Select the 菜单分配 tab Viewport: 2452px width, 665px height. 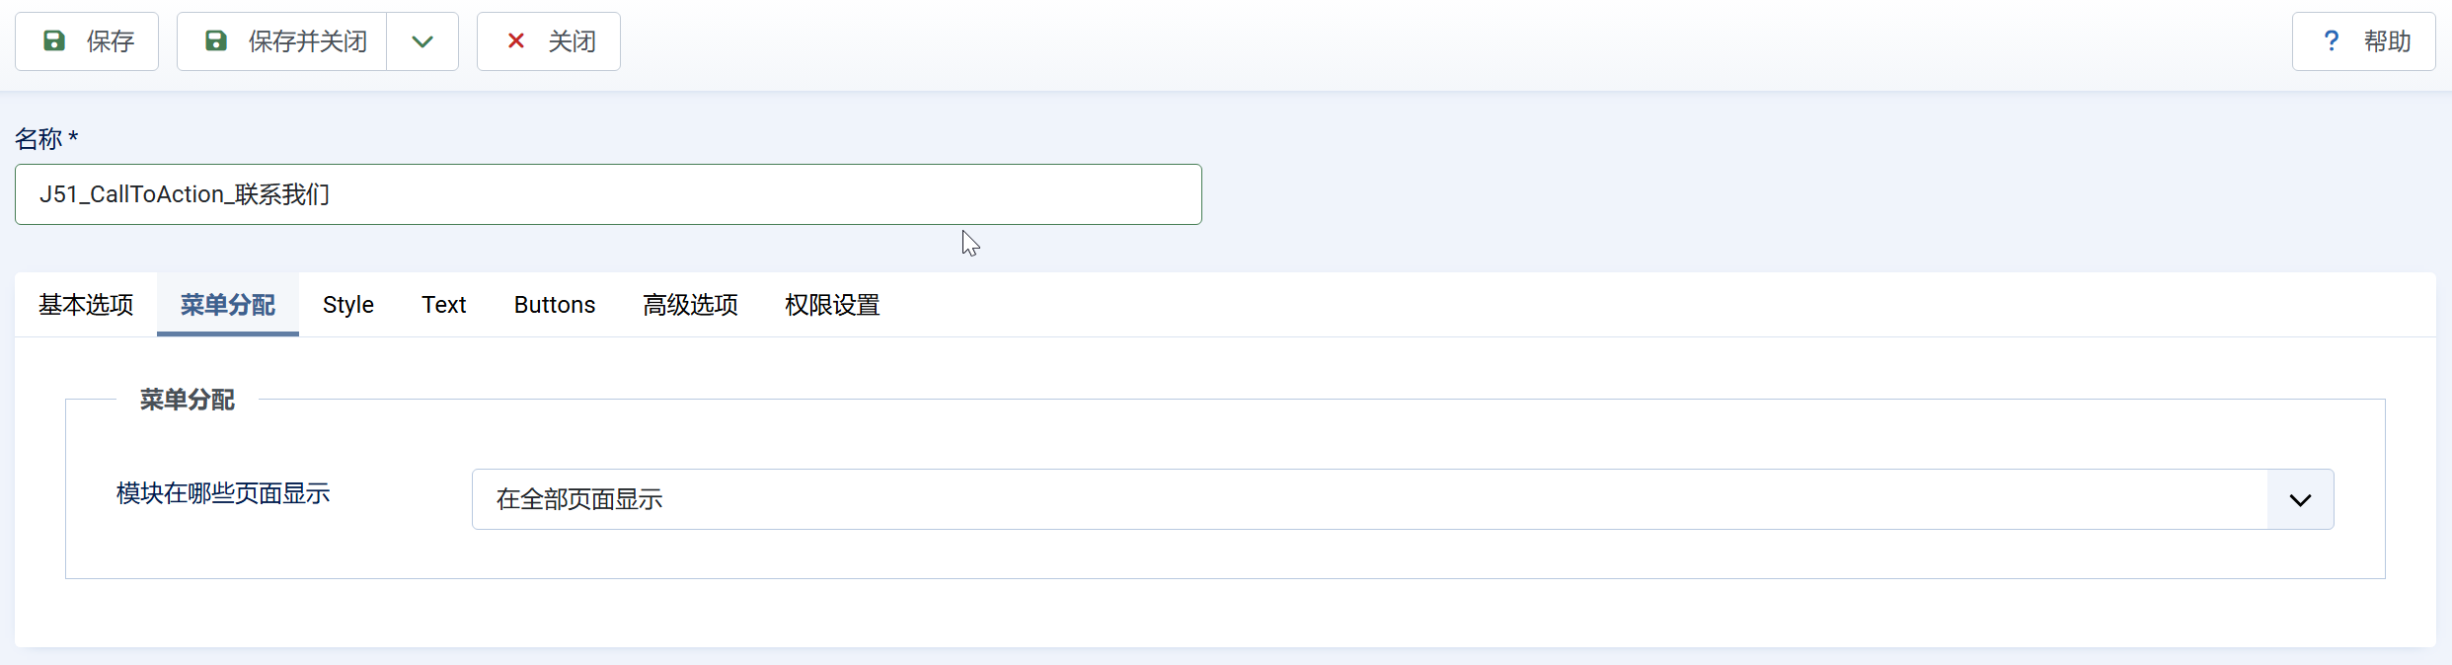(228, 305)
